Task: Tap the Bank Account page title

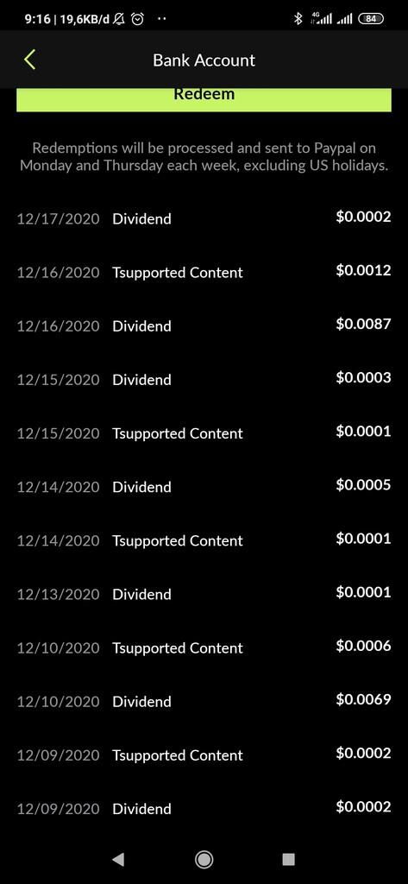Action: [204, 60]
